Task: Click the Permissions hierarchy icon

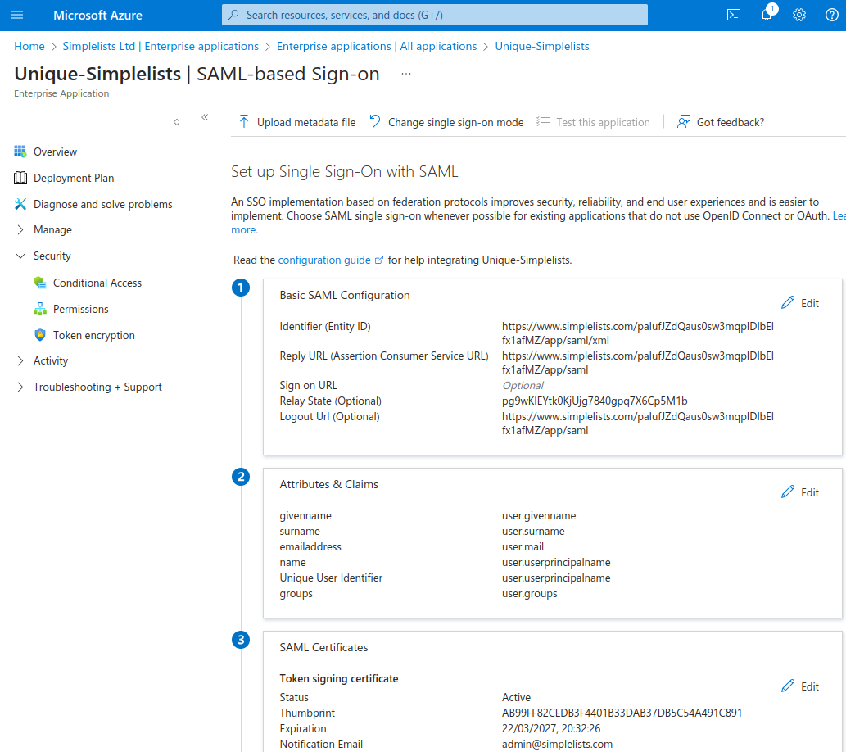Action: point(40,309)
